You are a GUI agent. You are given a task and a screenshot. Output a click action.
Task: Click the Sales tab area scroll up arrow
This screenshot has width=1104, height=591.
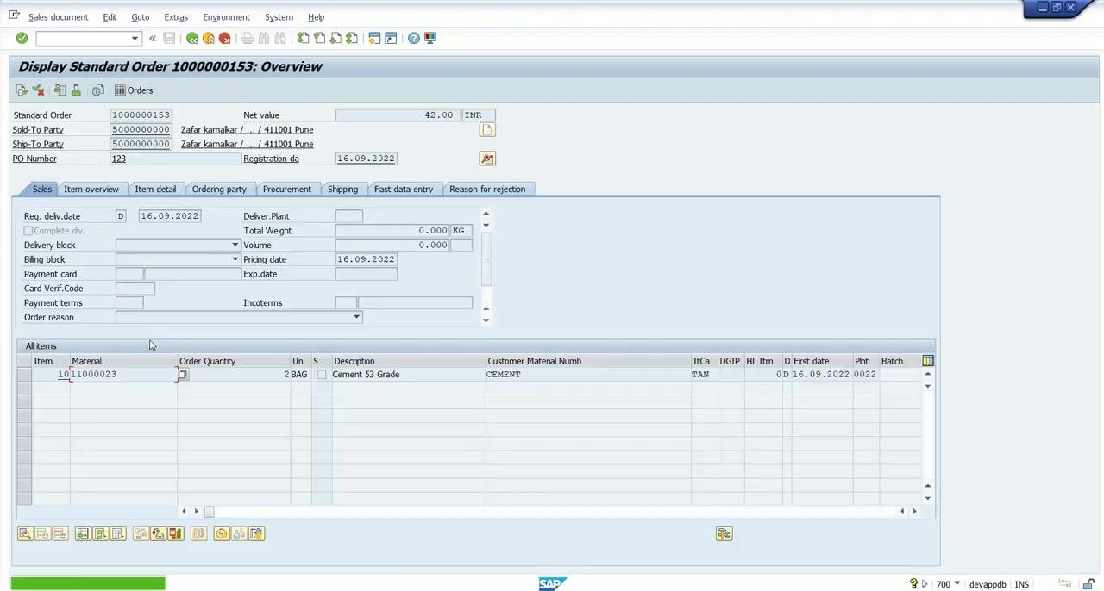(486, 214)
